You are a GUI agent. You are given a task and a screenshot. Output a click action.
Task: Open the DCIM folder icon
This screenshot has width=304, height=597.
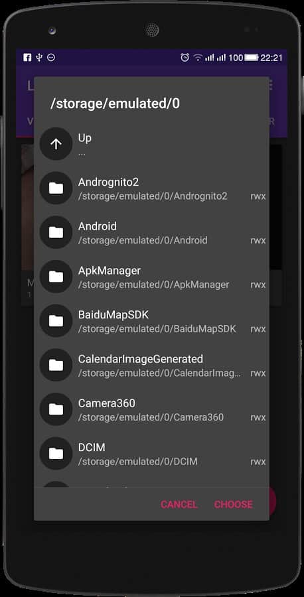pos(56,453)
